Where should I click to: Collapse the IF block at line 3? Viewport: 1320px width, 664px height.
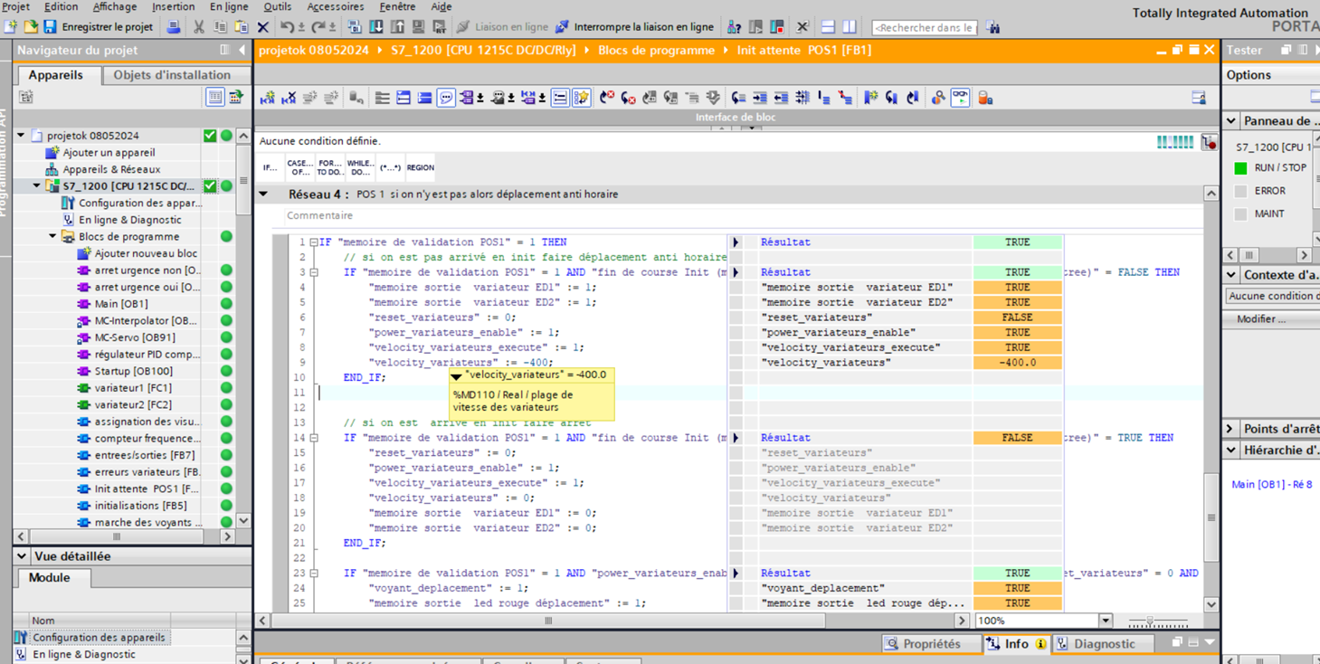pos(314,272)
